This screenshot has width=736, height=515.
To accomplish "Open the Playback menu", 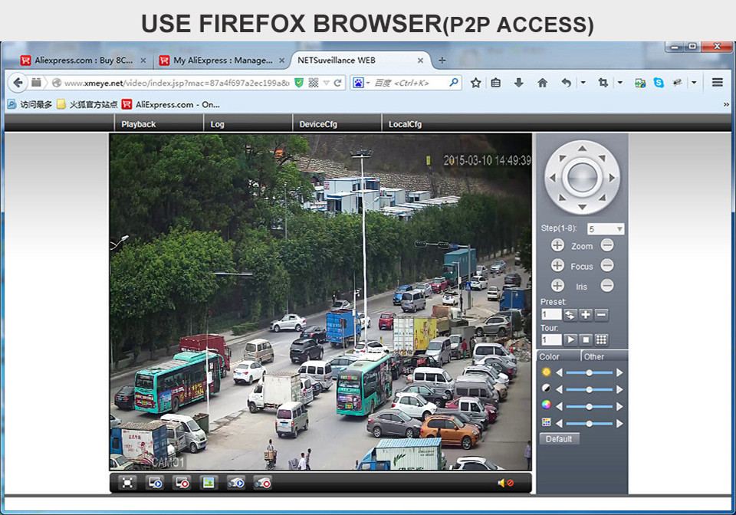I will point(138,124).
